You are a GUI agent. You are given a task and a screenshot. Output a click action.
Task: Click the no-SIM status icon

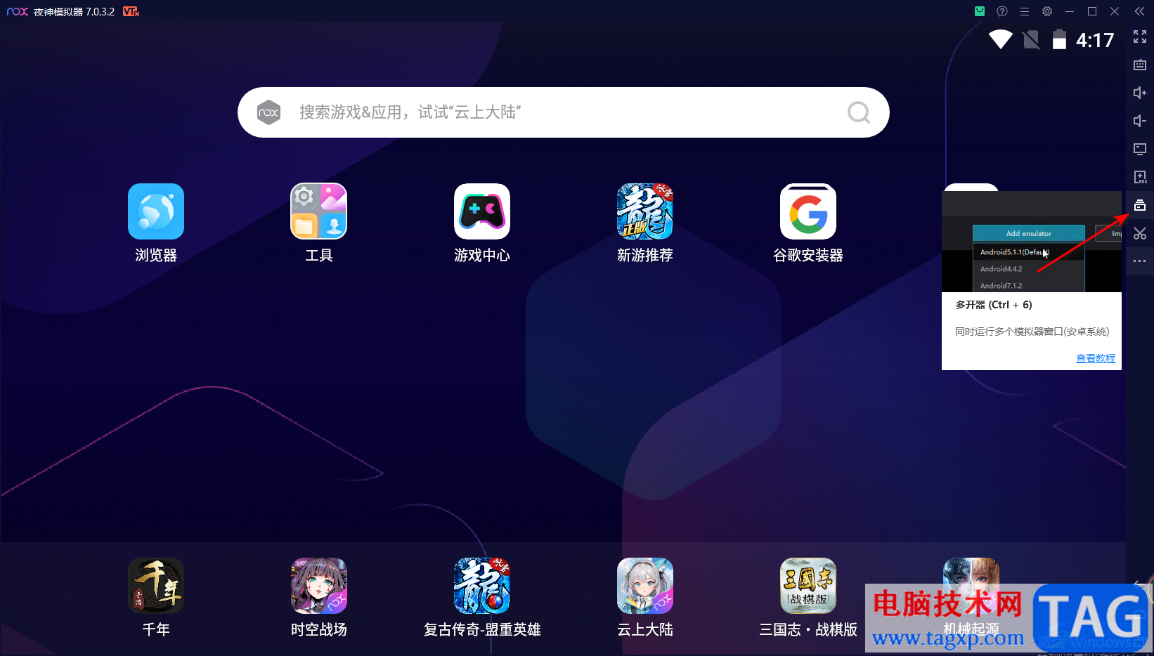pyautogui.click(x=1031, y=39)
